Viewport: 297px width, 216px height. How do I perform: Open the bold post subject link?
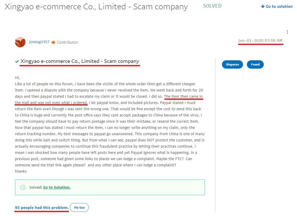[80, 61]
